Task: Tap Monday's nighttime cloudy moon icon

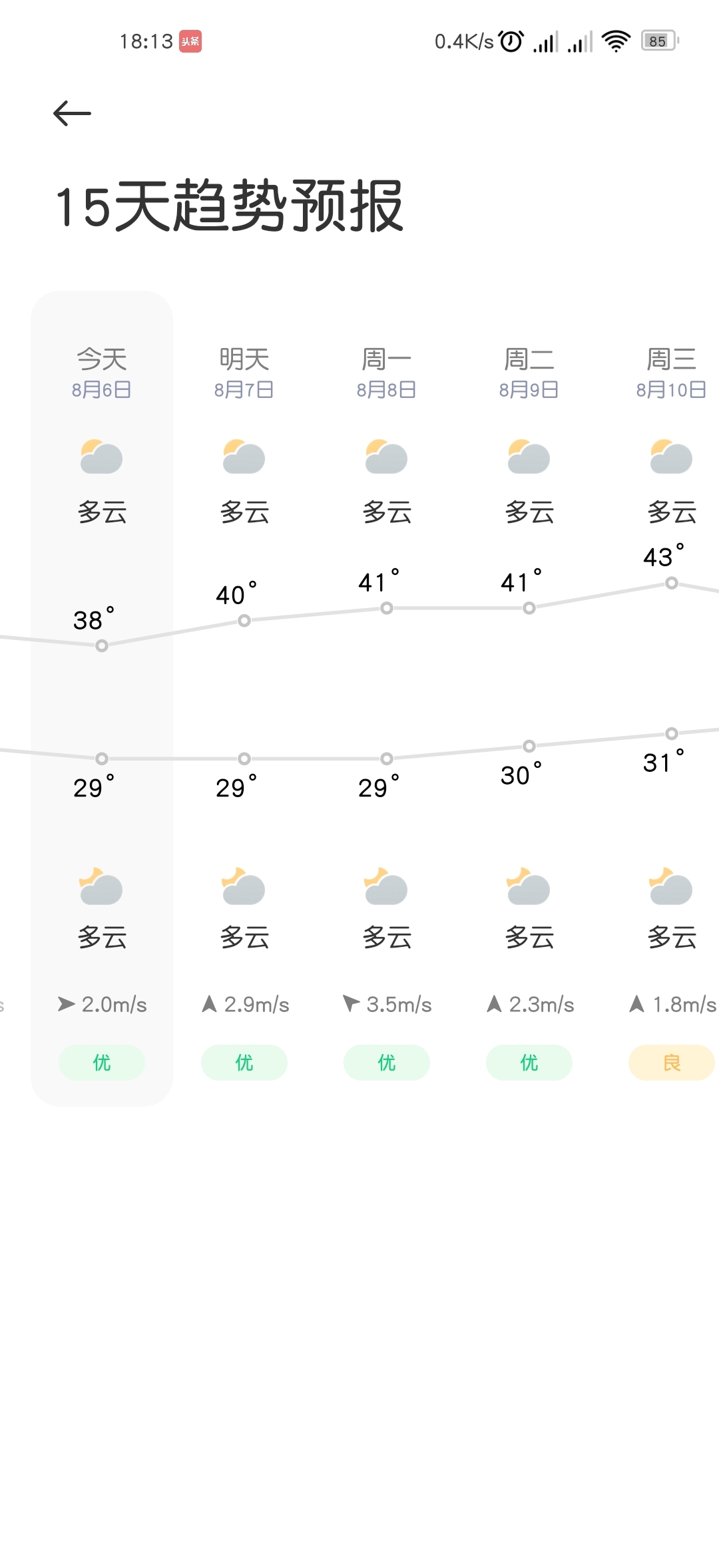Action: pyautogui.click(x=386, y=886)
